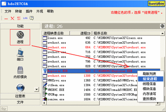Click the ctfmon.exe pen icon
The width and height of the screenshot is (166, 112).
(x=45, y=85)
